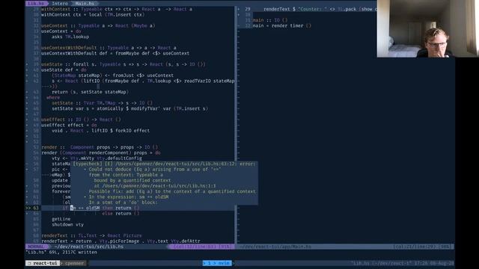The image size is (479, 269).
Task: Click line number 29 in Main.hs pane
Action: pyautogui.click(x=248, y=9)
